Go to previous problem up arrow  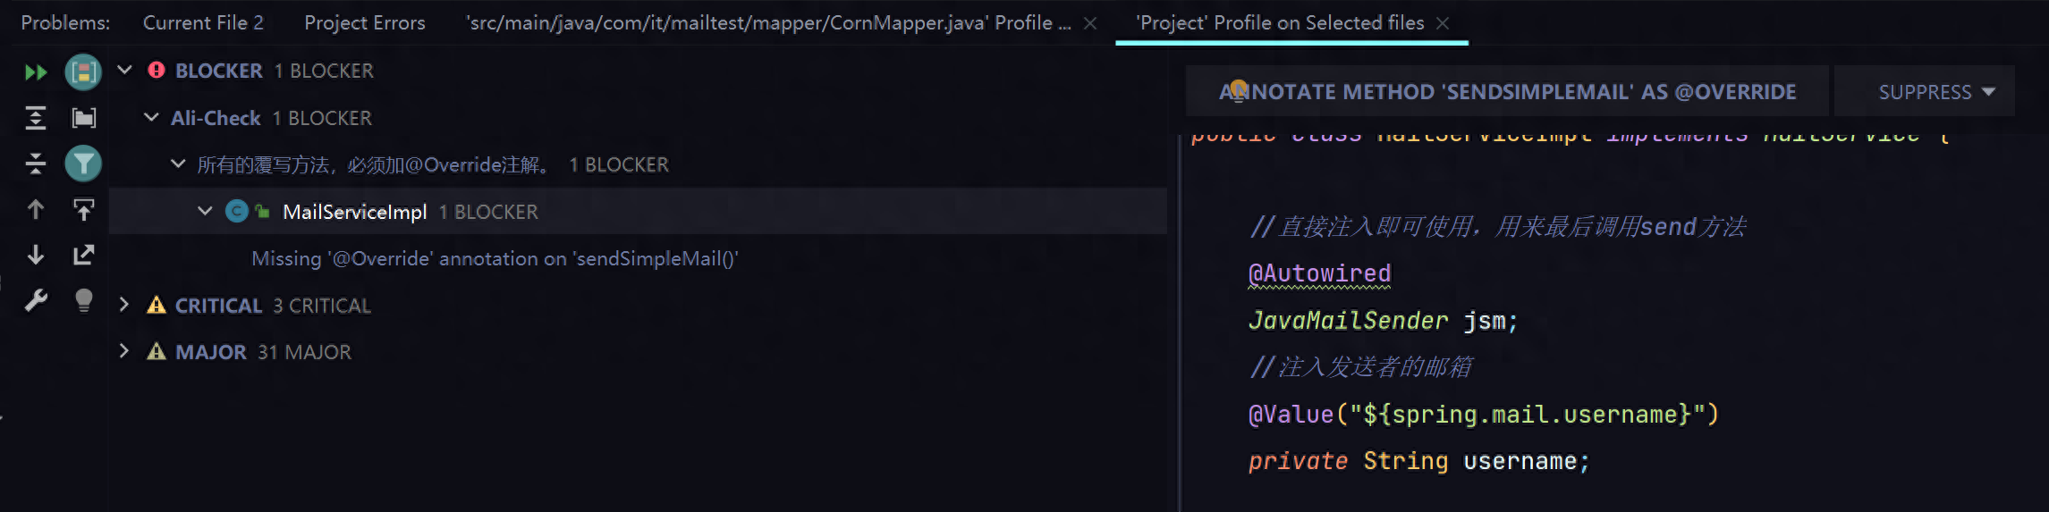point(36,210)
